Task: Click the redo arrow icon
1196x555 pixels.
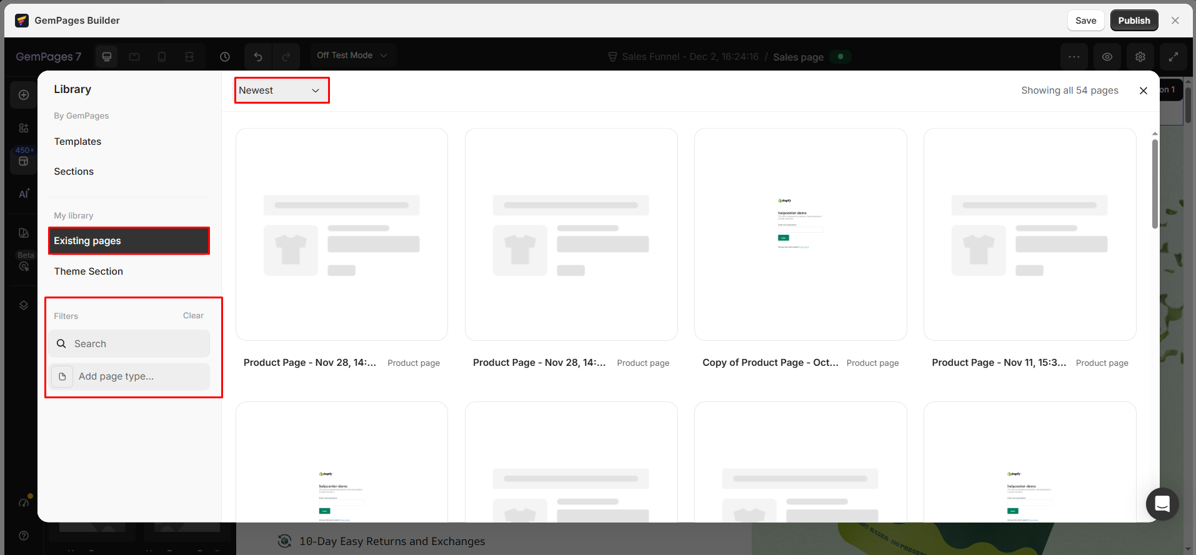Action: pyautogui.click(x=286, y=57)
